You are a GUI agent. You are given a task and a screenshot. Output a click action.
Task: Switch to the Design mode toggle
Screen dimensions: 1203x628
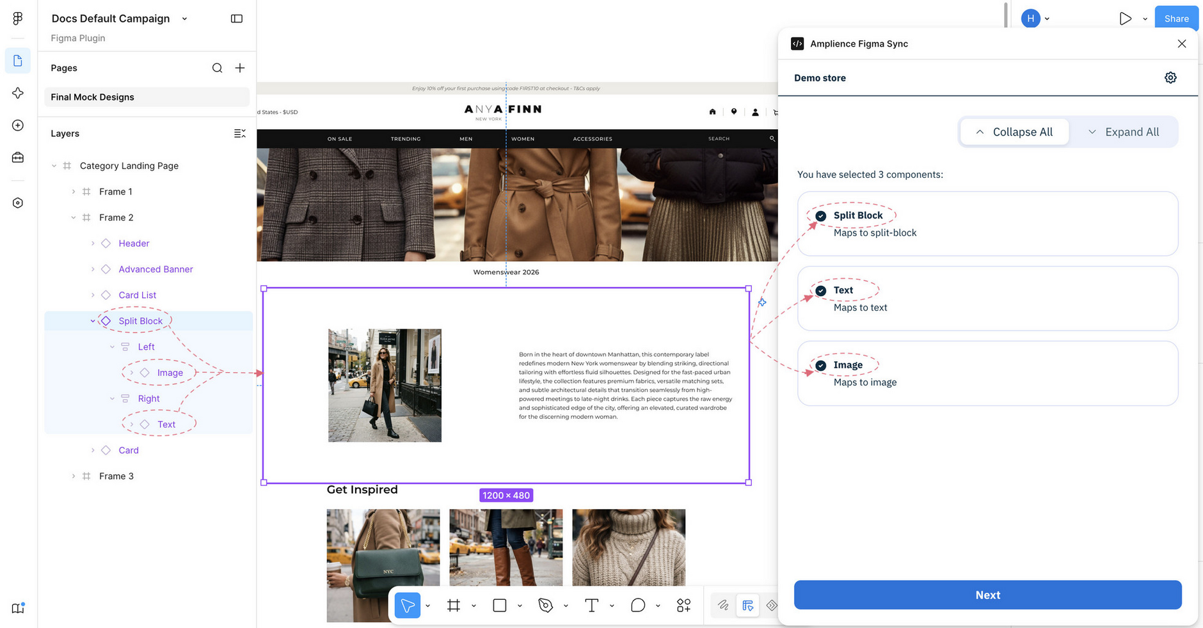pos(747,605)
